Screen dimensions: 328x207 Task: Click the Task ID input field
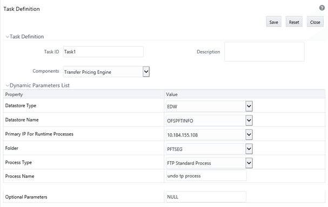(103, 52)
